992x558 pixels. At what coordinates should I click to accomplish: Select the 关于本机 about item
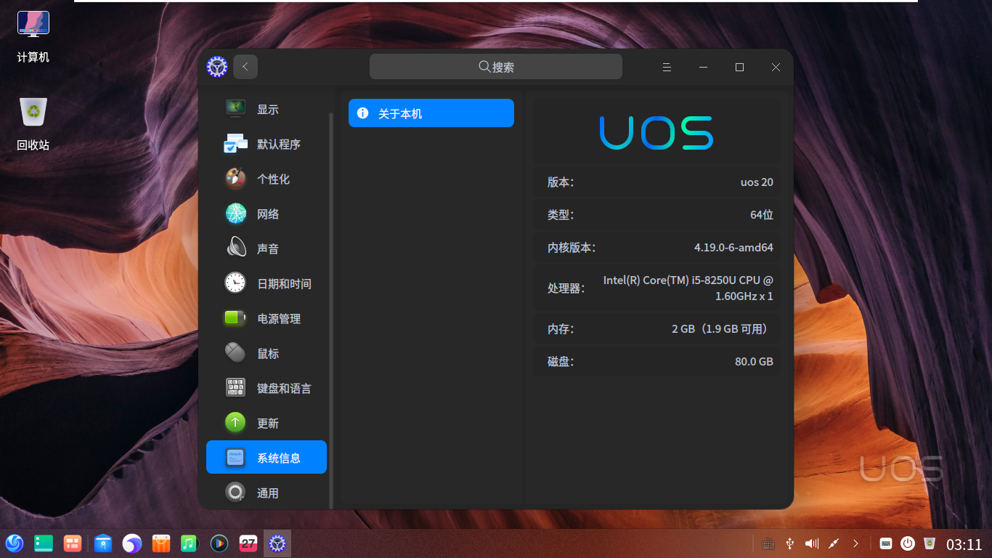[x=431, y=113]
